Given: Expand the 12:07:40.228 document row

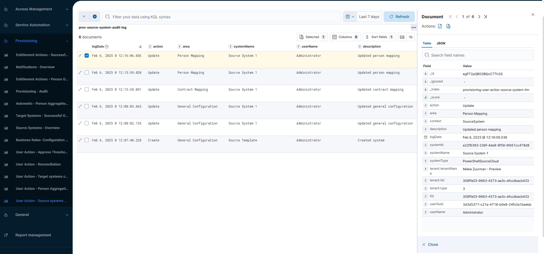Looking at the screenshot, I should coord(80,140).
